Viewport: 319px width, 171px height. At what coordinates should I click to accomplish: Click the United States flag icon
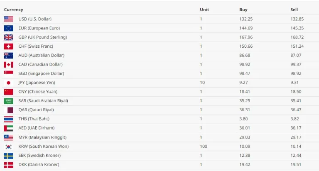point(8,19)
